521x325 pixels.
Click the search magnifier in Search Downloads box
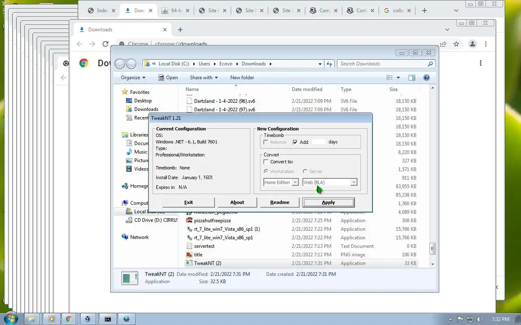tap(430, 64)
